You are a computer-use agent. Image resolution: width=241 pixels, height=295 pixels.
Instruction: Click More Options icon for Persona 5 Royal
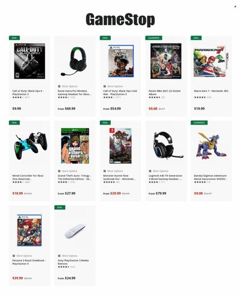pyautogui.click(x=14, y=256)
